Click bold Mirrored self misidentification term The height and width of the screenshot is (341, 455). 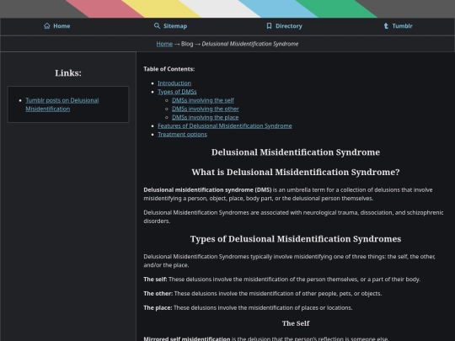click(x=187, y=338)
